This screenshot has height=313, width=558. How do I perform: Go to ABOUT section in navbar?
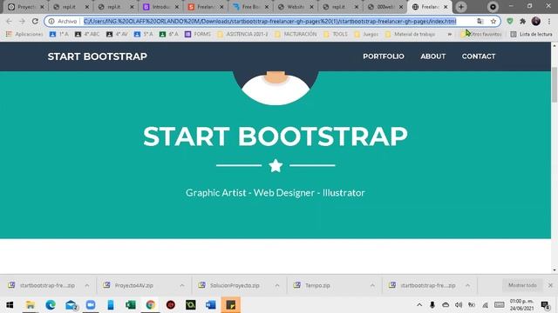coord(432,56)
